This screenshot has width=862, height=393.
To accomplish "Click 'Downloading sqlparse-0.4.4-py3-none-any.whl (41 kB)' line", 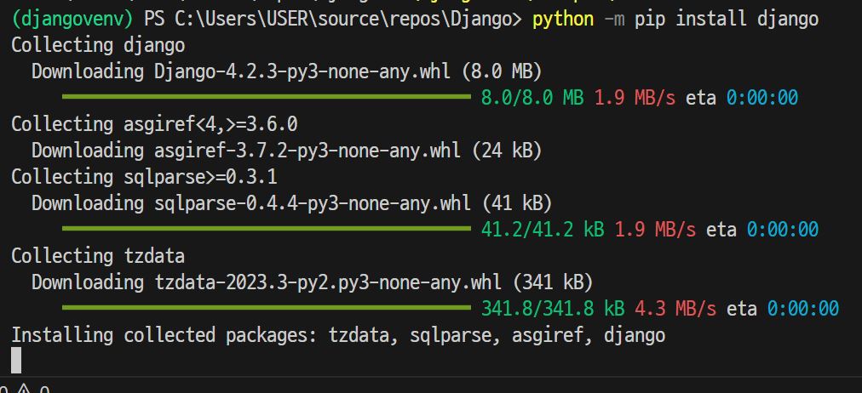I will click(292, 203).
